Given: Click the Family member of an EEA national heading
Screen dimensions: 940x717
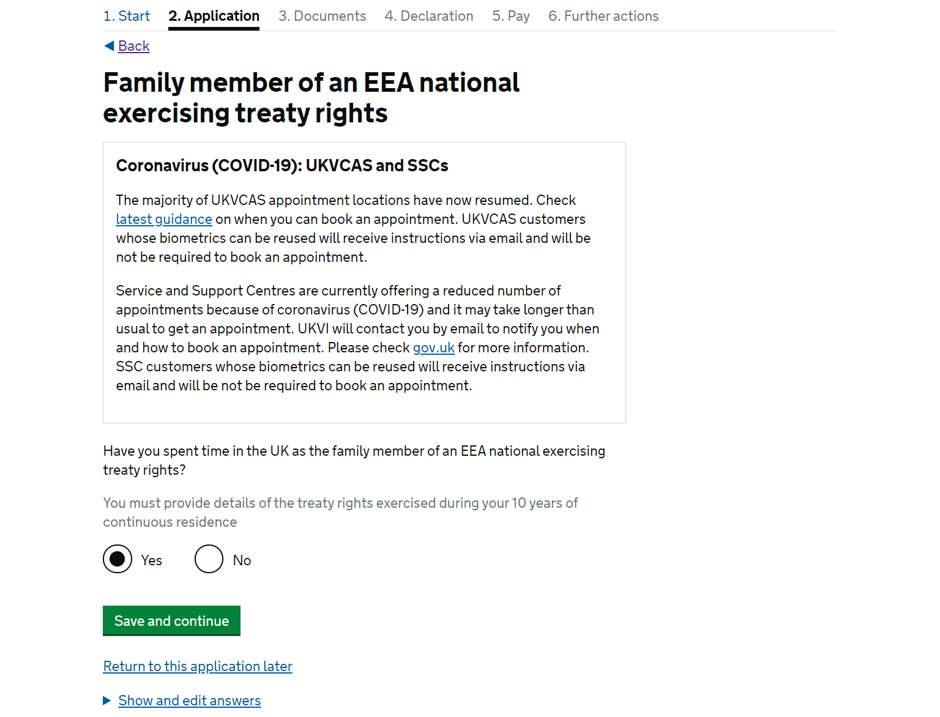Looking at the screenshot, I should click(x=311, y=98).
